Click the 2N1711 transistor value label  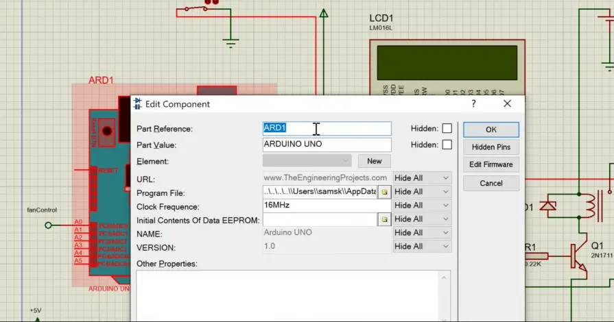click(602, 256)
